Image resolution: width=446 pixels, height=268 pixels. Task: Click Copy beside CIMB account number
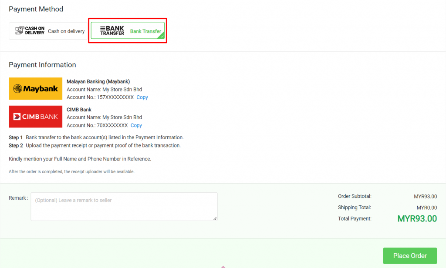point(136,125)
